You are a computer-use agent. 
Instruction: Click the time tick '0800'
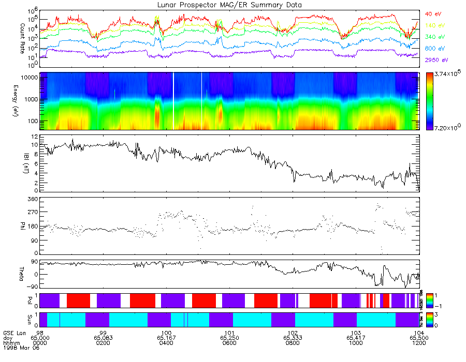pyautogui.click(x=293, y=343)
